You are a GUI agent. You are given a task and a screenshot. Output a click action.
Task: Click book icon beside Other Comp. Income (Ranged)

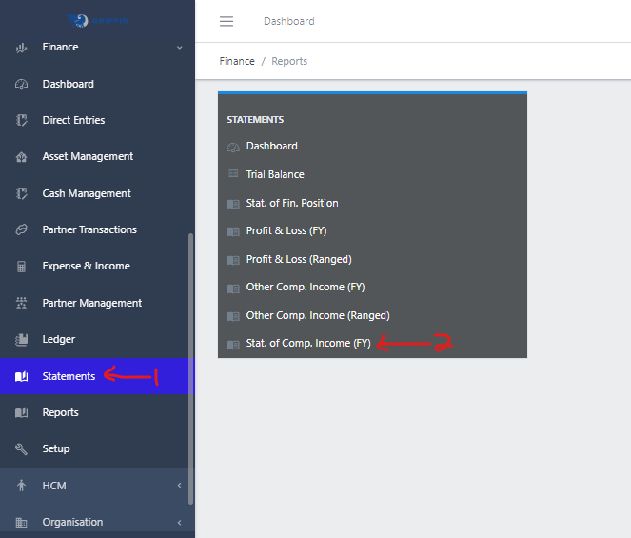(233, 316)
